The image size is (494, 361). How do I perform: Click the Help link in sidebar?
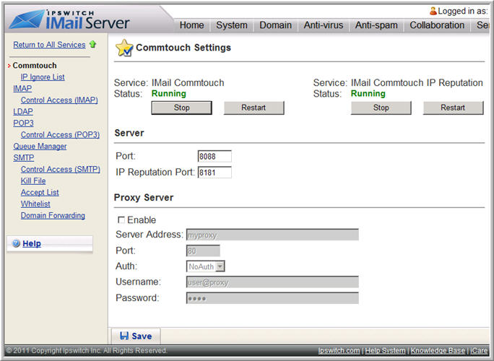pyautogui.click(x=32, y=243)
